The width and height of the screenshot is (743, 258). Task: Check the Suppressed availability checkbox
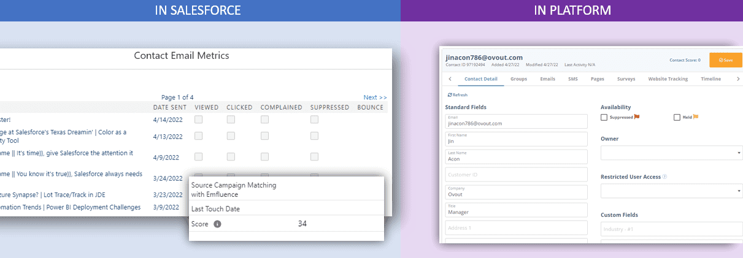(x=604, y=117)
